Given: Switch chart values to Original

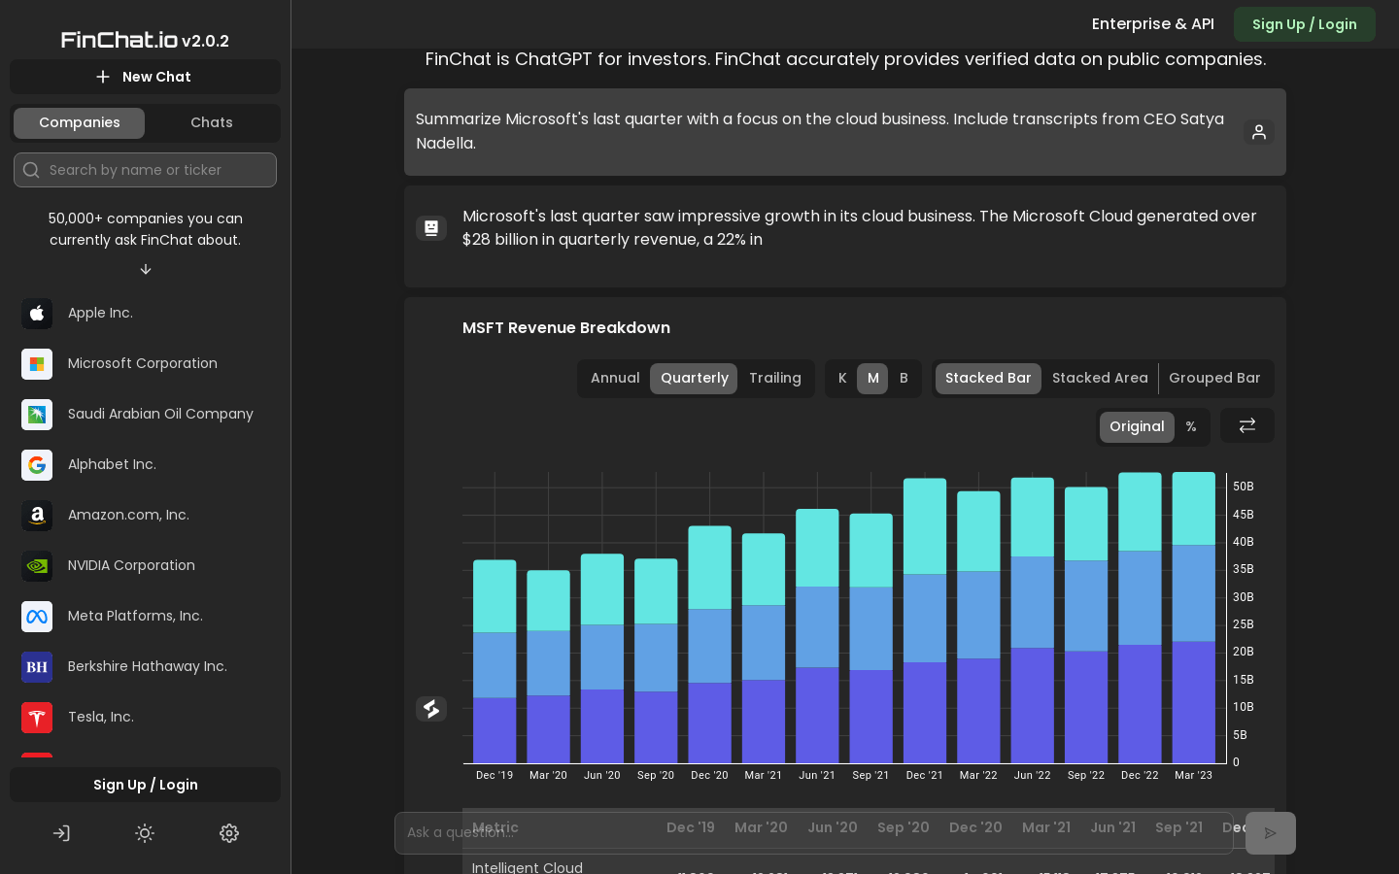Looking at the screenshot, I should (1137, 427).
